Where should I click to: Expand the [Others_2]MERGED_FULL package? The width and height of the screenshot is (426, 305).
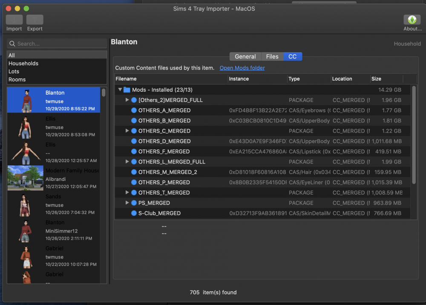[127, 100]
